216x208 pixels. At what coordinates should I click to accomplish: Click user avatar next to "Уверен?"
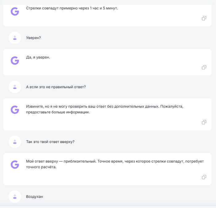point(15,38)
